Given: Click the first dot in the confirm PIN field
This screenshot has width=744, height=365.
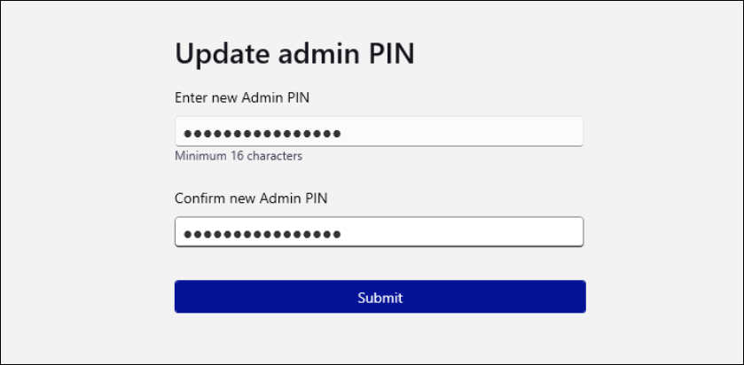Looking at the screenshot, I should tap(187, 234).
